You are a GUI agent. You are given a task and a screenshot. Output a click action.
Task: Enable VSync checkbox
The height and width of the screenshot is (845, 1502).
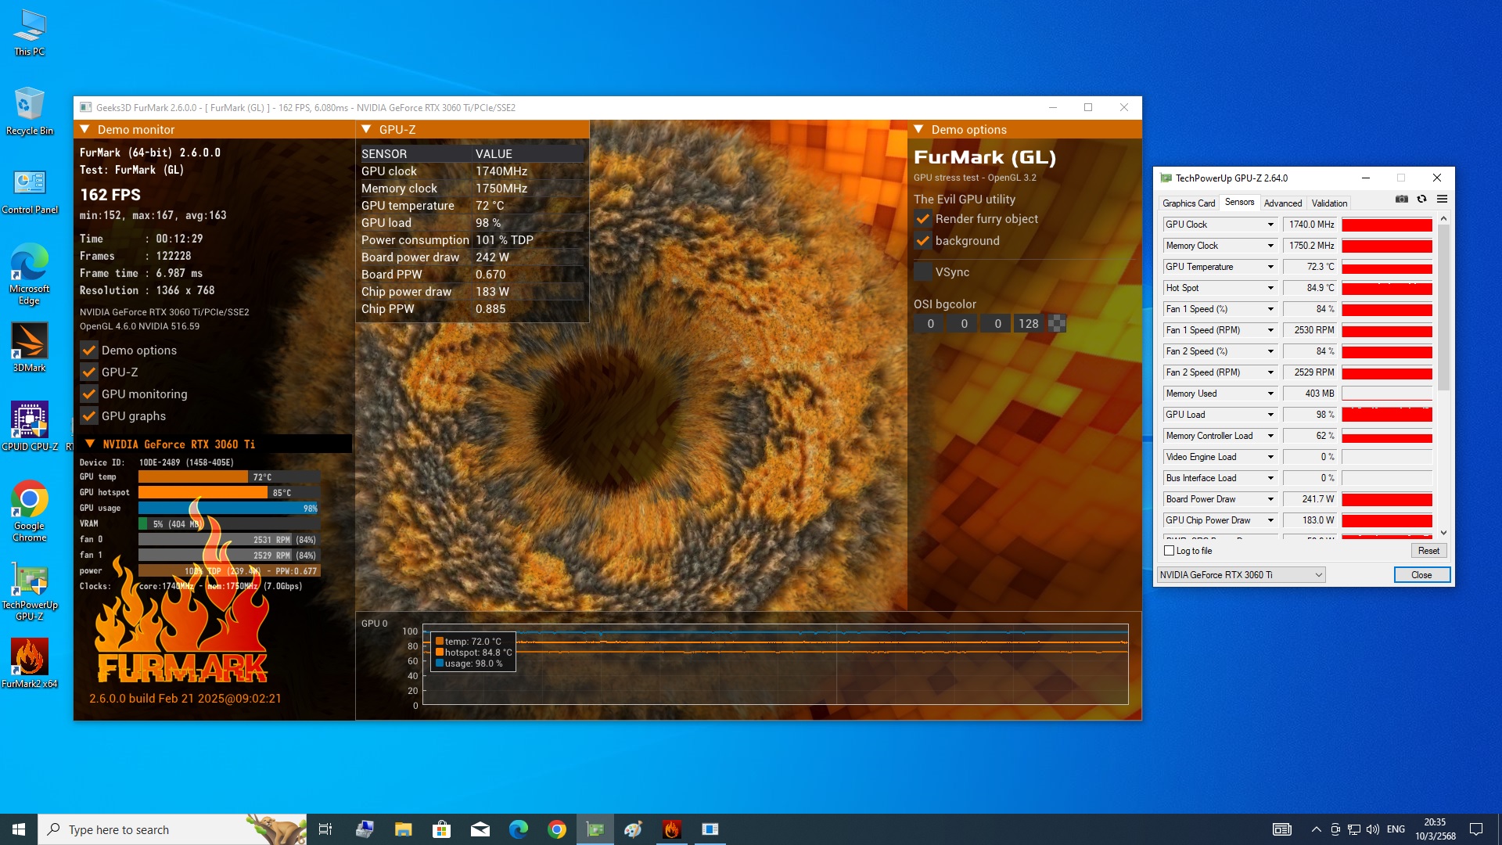coord(923,272)
